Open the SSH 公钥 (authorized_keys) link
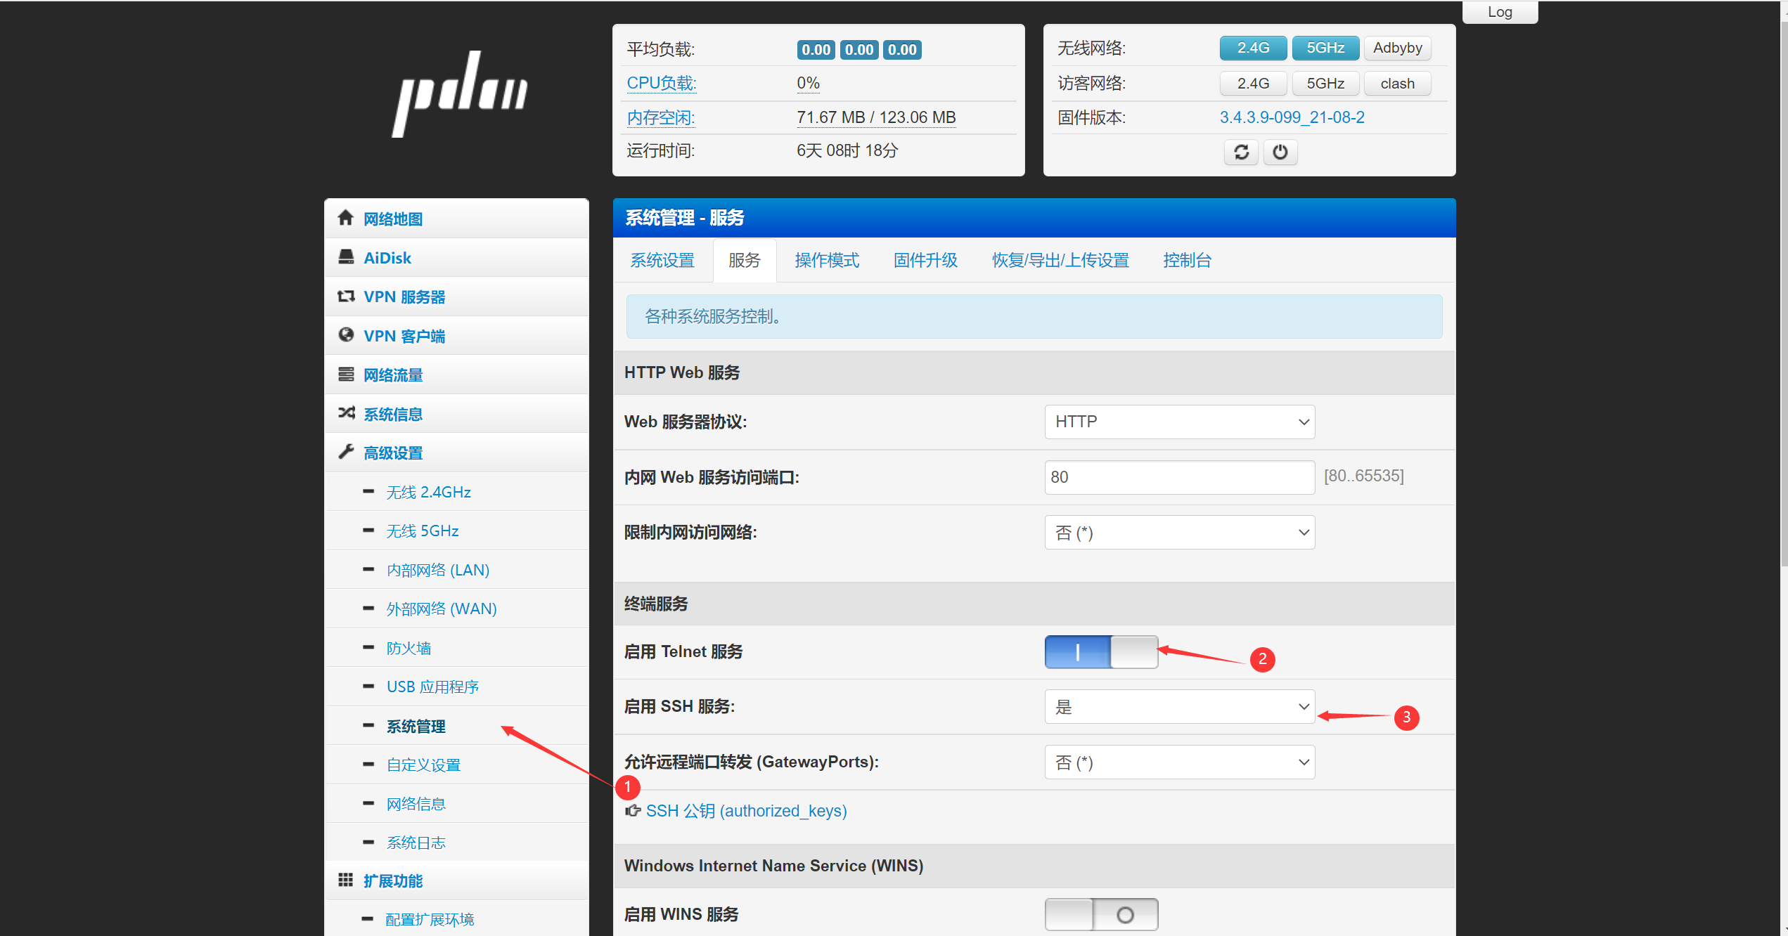This screenshot has height=936, width=1788. (746, 811)
